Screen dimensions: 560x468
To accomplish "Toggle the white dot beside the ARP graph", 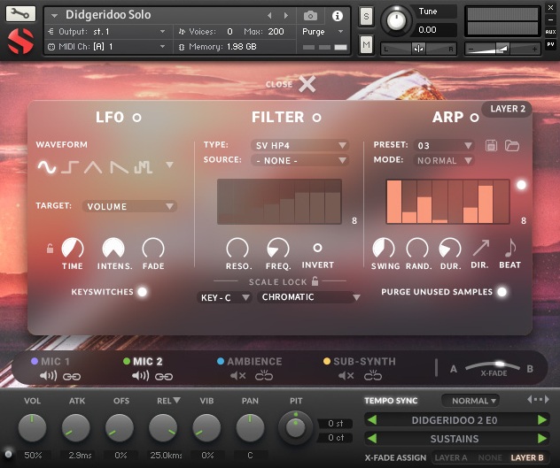I will pos(521,185).
